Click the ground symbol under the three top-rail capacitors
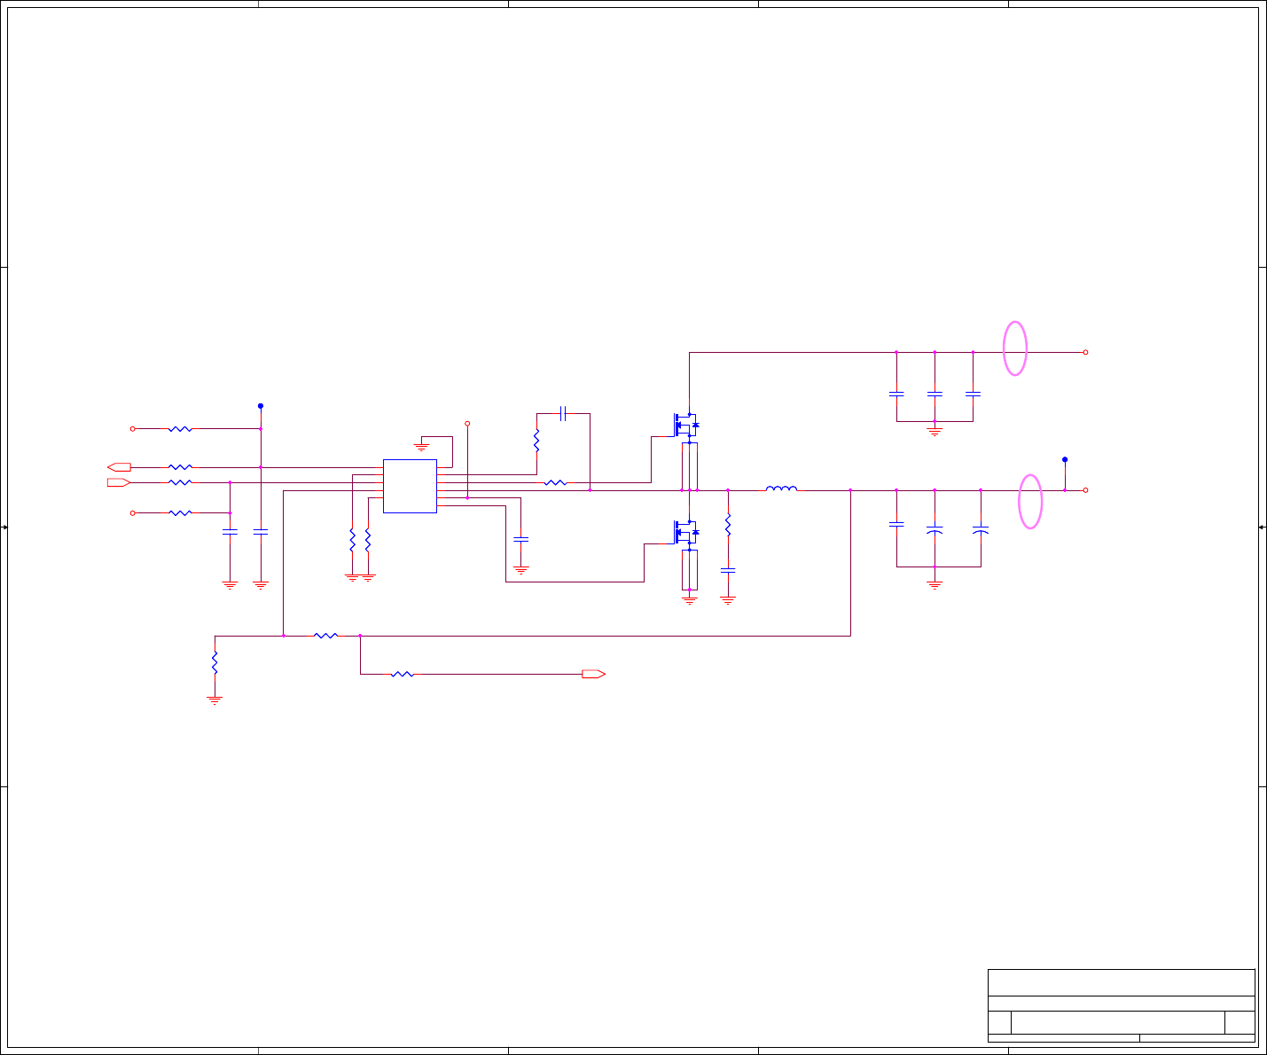The height and width of the screenshot is (1055, 1267). pos(935,432)
